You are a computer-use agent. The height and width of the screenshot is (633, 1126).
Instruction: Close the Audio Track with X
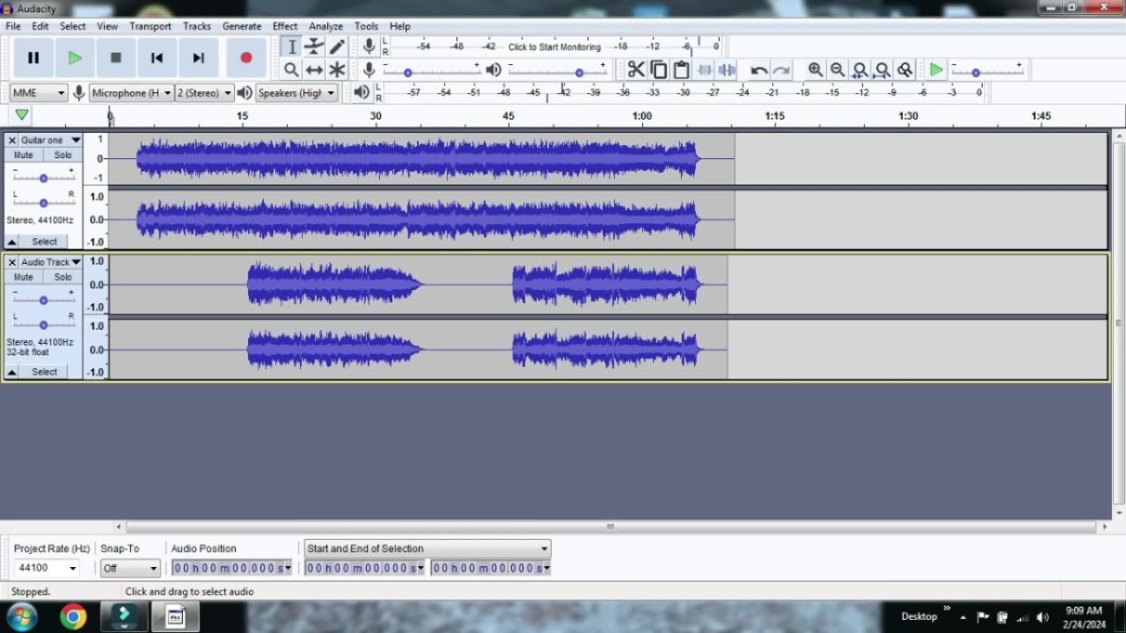pos(11,262)
